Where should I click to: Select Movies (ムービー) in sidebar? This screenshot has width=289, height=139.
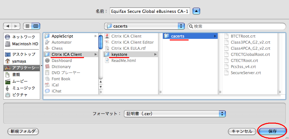22,81
